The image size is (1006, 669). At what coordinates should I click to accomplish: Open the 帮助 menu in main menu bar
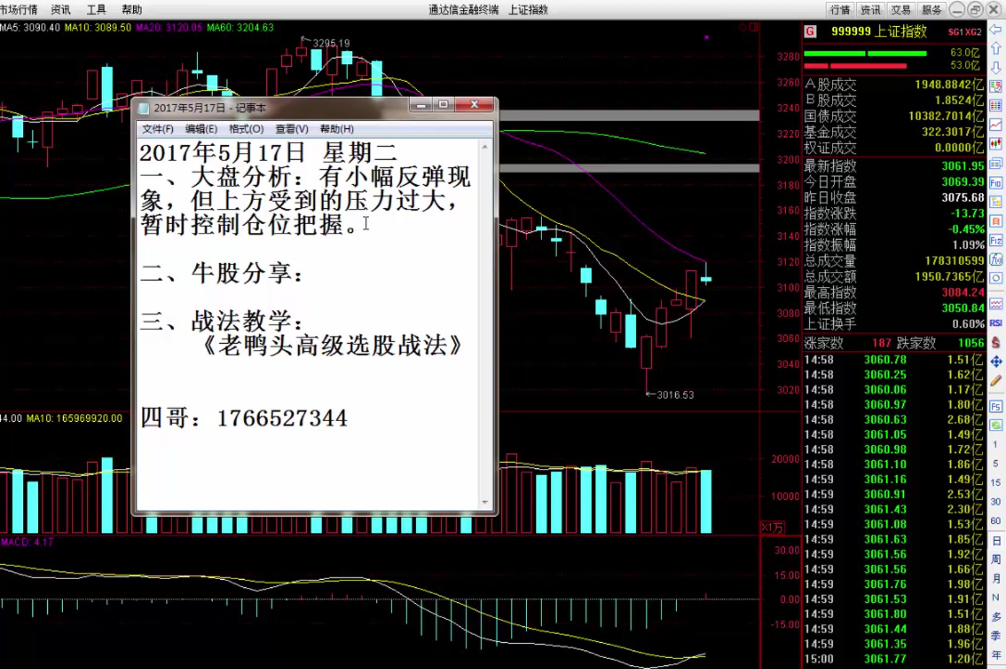coord(131,9)
